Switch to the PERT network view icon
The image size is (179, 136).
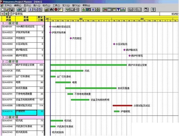point(68,10)
